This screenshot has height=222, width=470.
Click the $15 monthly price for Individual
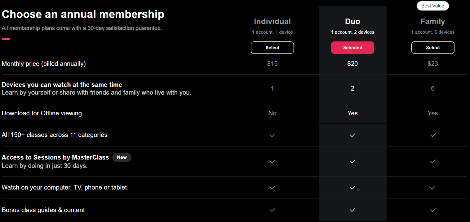[x=272, y=64]
